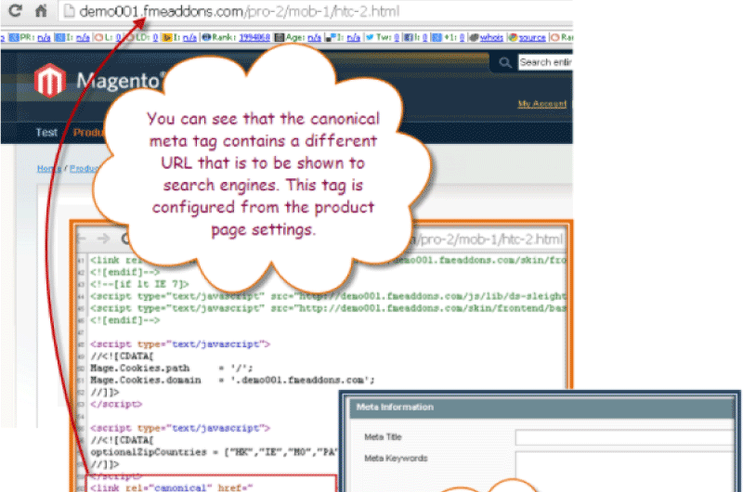Select the link rel="canonical" source line
The height and width of the screenshot is (492, 743).
tap(172, 487)
